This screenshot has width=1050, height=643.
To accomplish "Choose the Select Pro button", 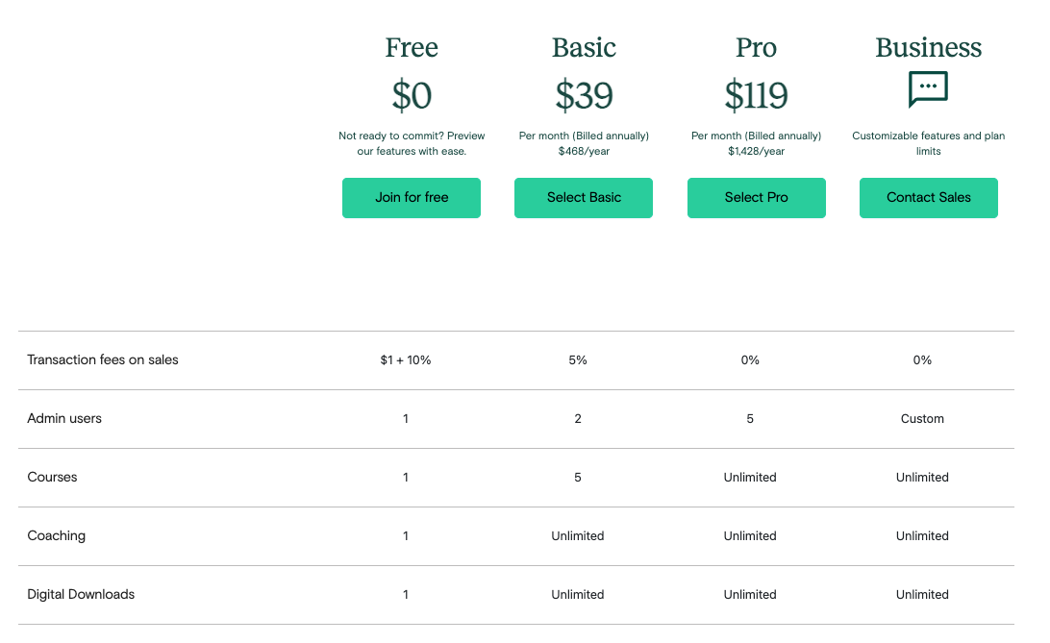I will click(756, 198).
